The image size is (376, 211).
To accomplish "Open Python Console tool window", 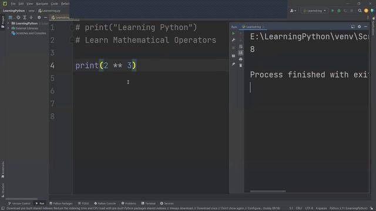I will coord(105,203).
